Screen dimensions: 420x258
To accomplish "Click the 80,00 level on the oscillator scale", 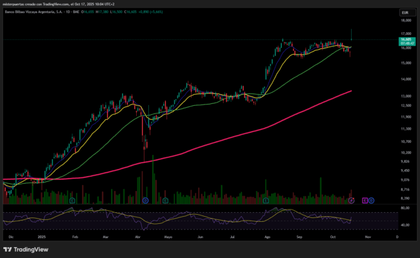I will pyautogui.click(x=405, y=208).
